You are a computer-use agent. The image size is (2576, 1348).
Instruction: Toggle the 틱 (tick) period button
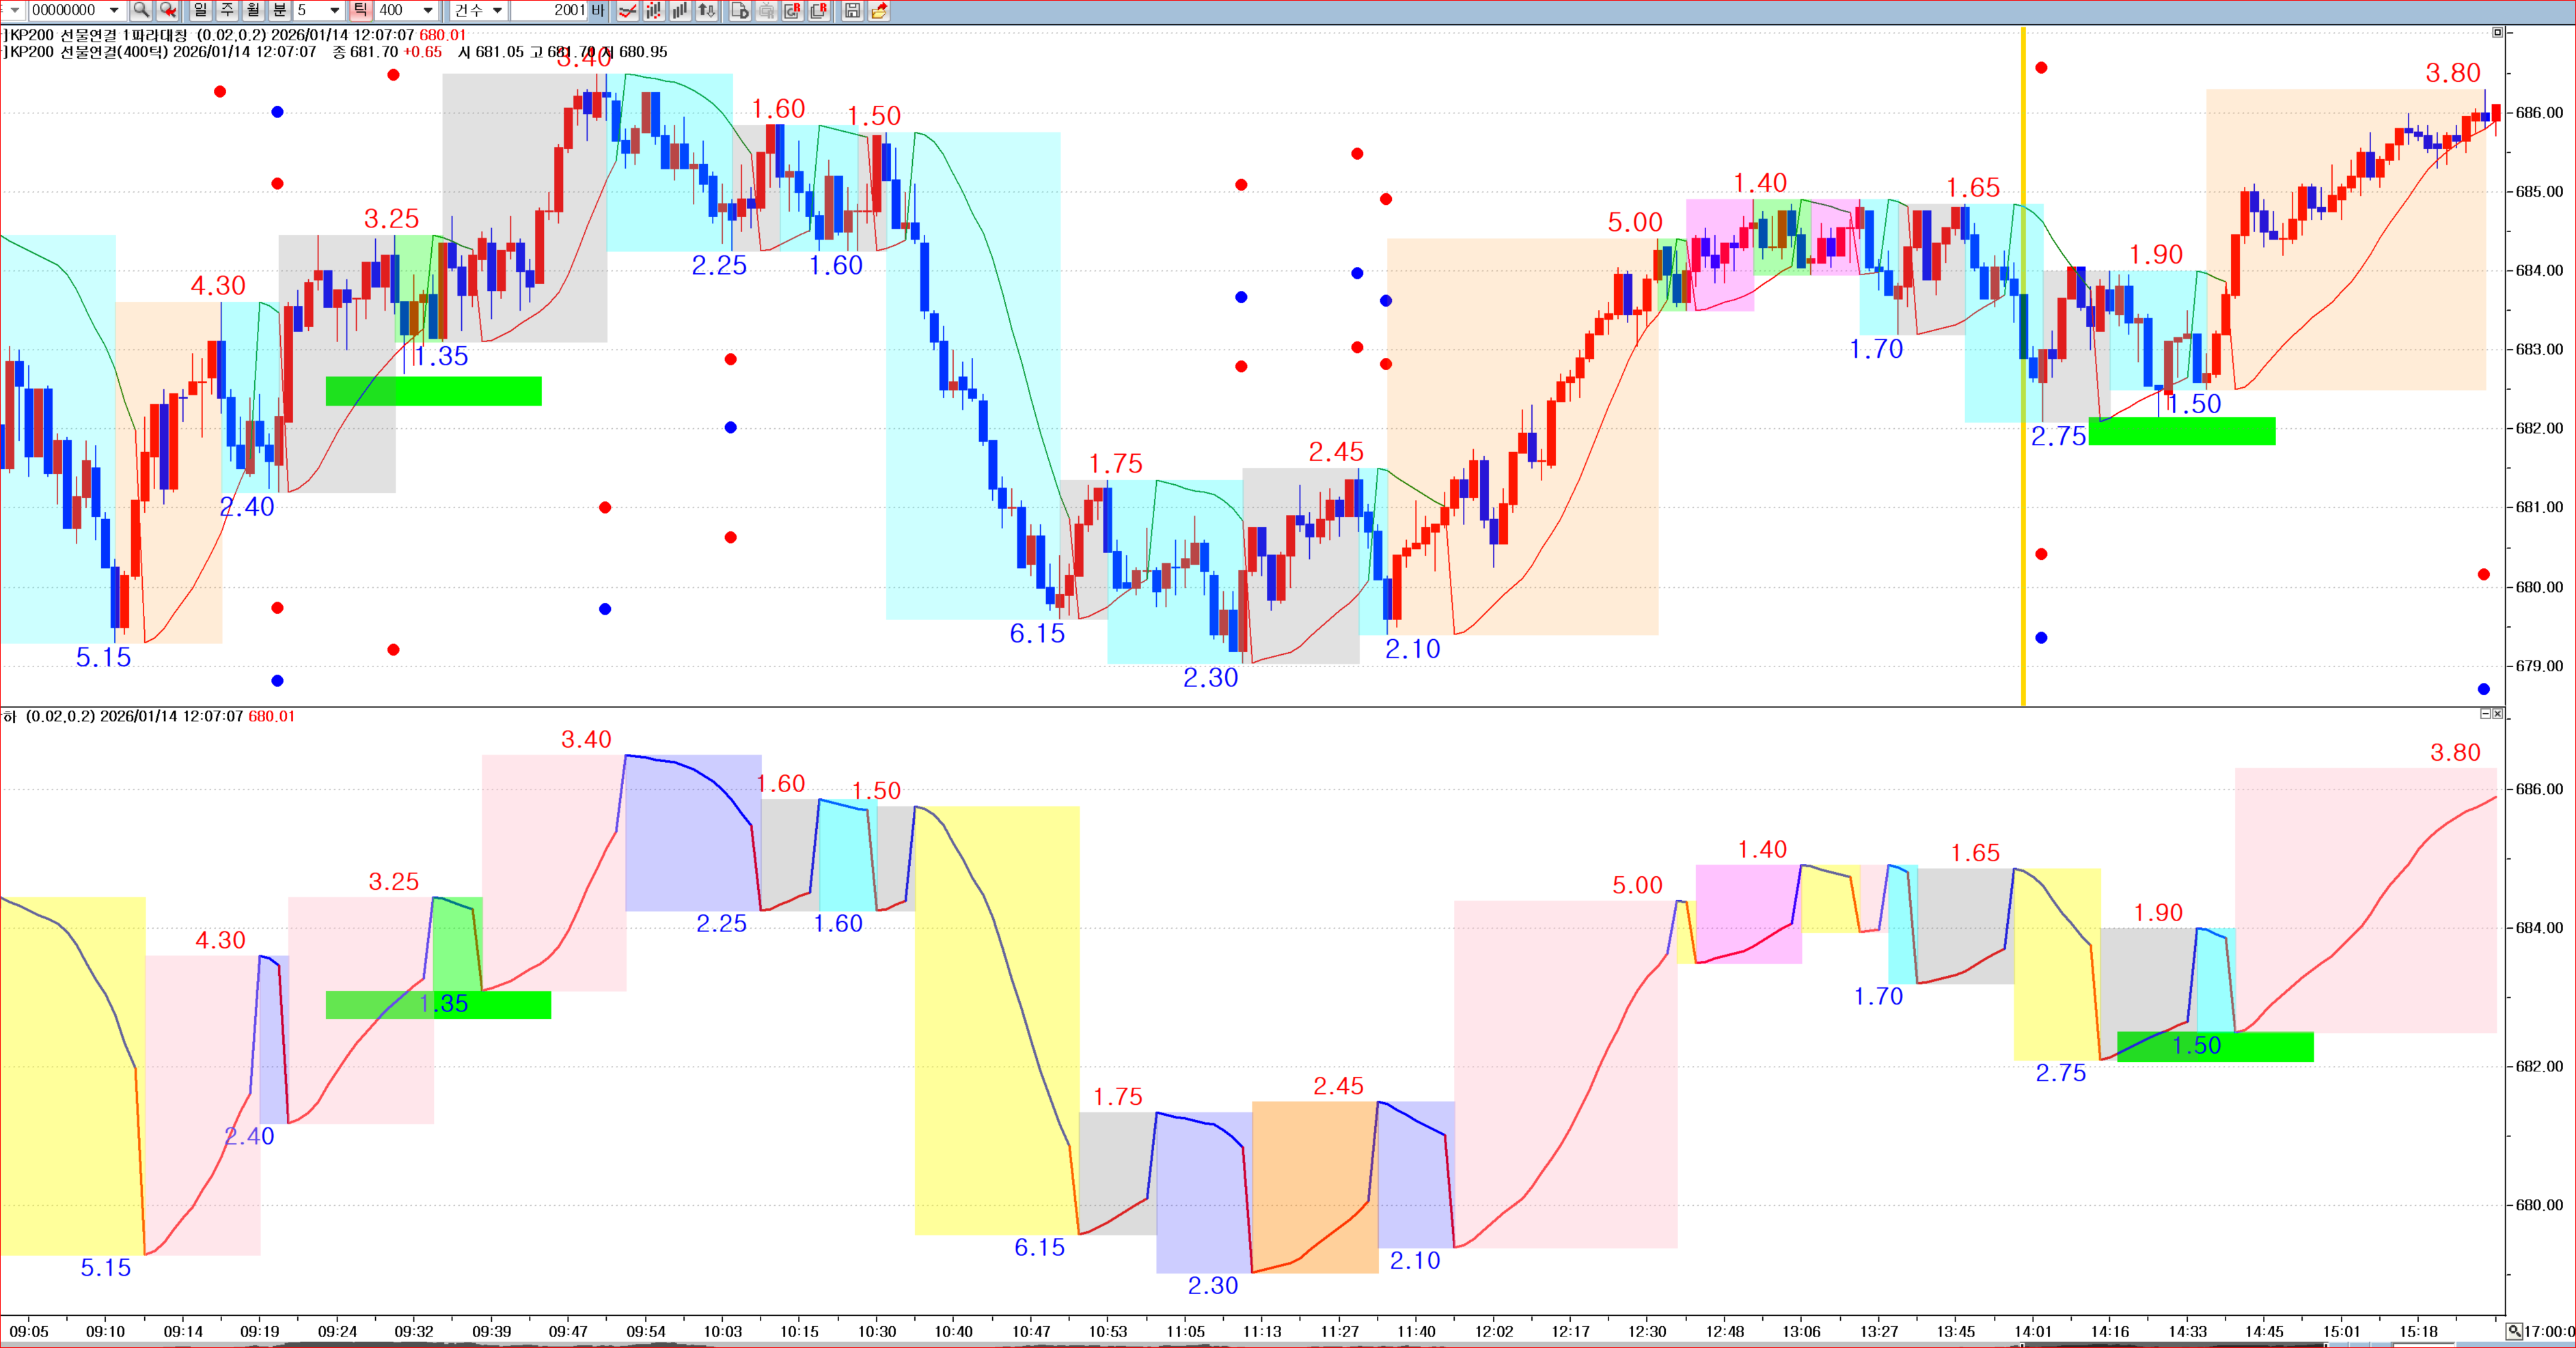(x=360, y=10)
